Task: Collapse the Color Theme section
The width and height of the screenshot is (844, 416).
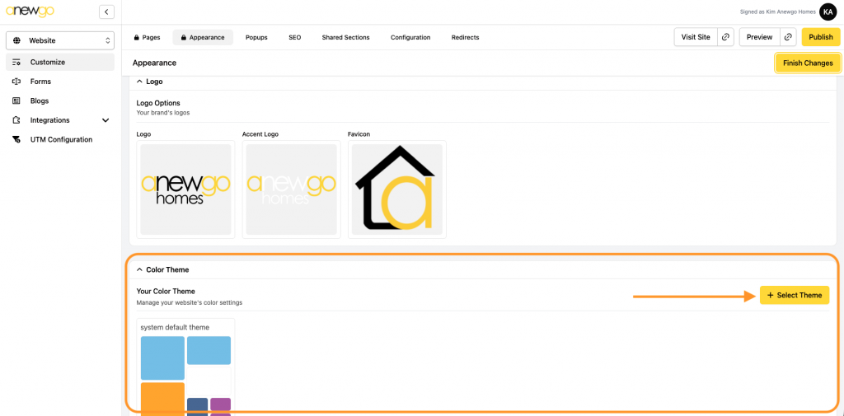Action: tap(139, 269)
